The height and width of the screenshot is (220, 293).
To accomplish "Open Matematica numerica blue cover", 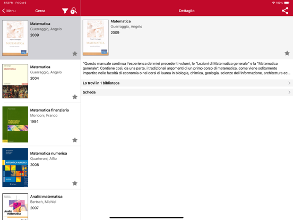I will [15, 167].
